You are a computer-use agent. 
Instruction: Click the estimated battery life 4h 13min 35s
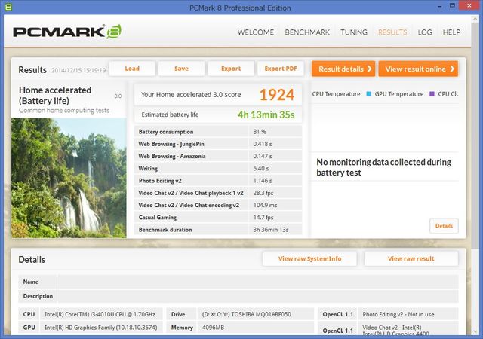pos(266,115)
